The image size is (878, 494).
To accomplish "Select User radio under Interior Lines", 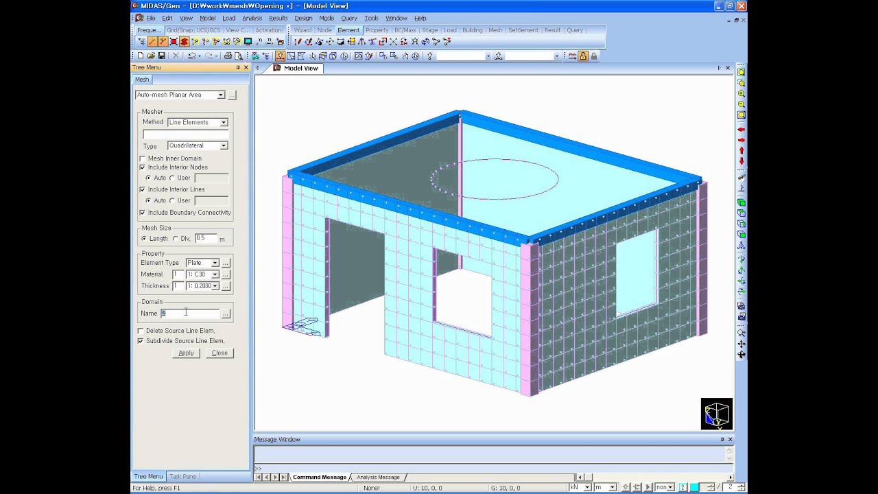I will coord(172,200).
